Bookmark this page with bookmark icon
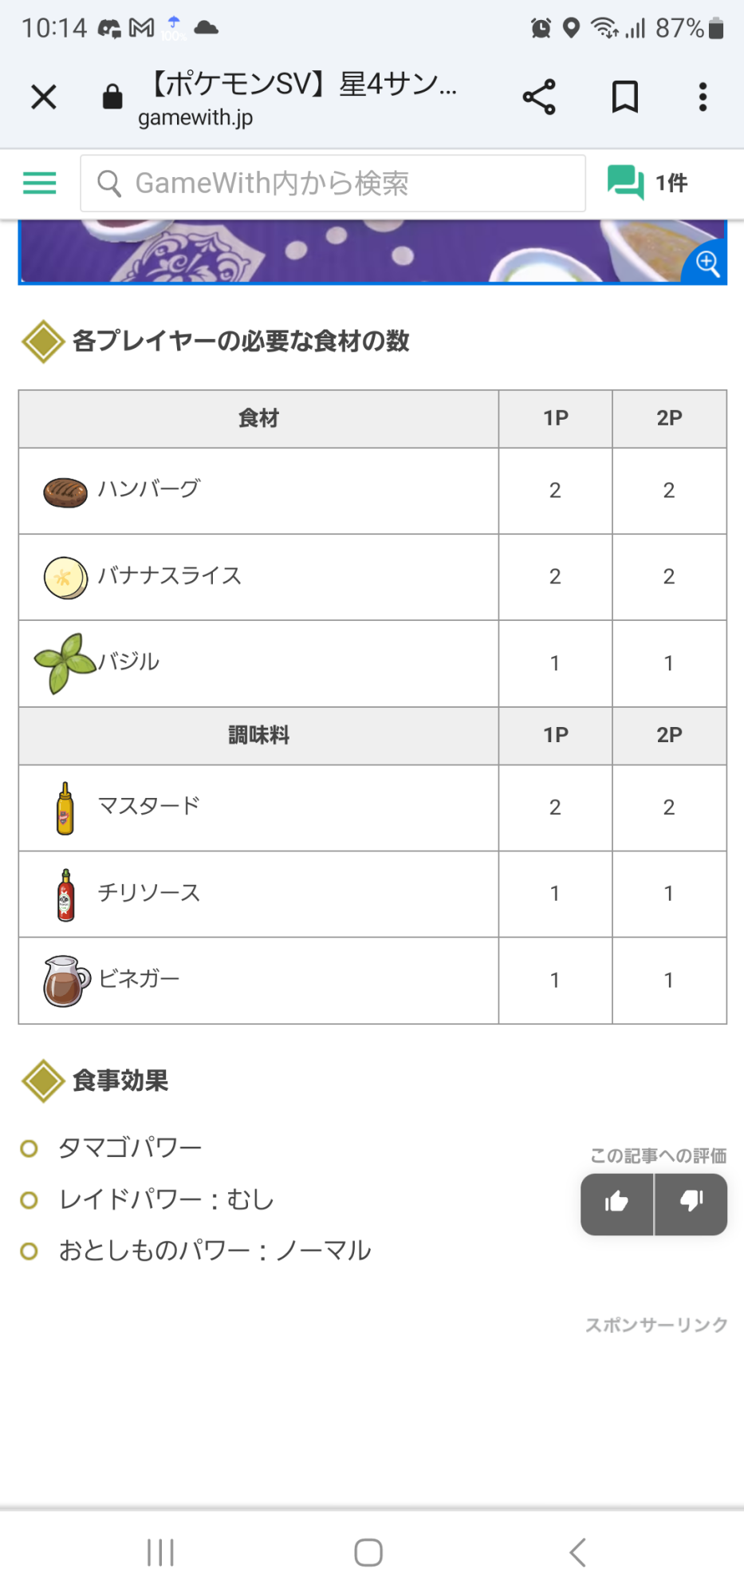This screenshot has width=744, height=1596. [x=624, y=97]
